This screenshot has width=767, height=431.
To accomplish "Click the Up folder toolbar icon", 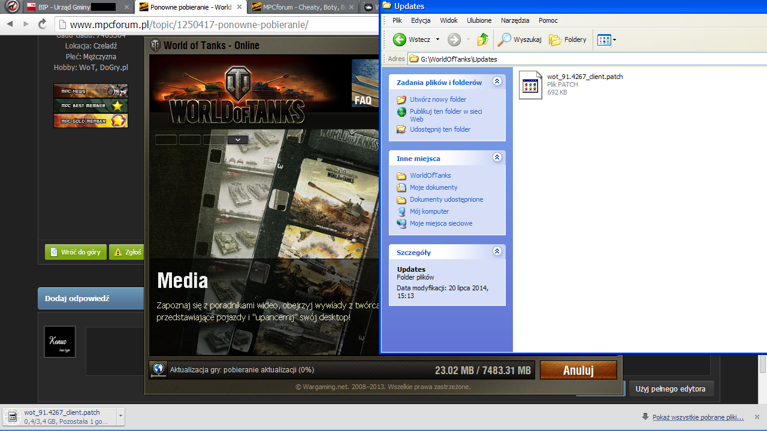I will pos(483,40).
